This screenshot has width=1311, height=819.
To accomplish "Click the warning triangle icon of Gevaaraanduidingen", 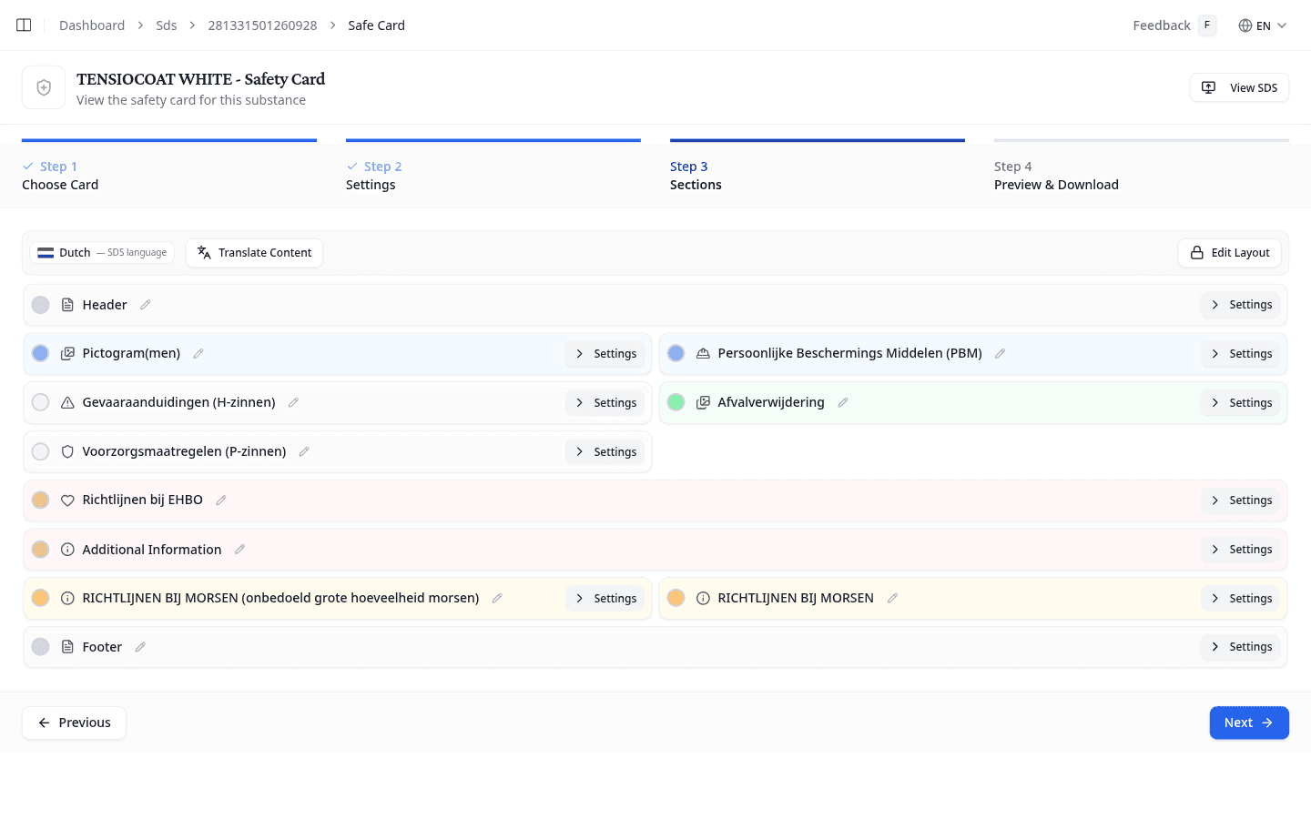I will pos(67,402).
